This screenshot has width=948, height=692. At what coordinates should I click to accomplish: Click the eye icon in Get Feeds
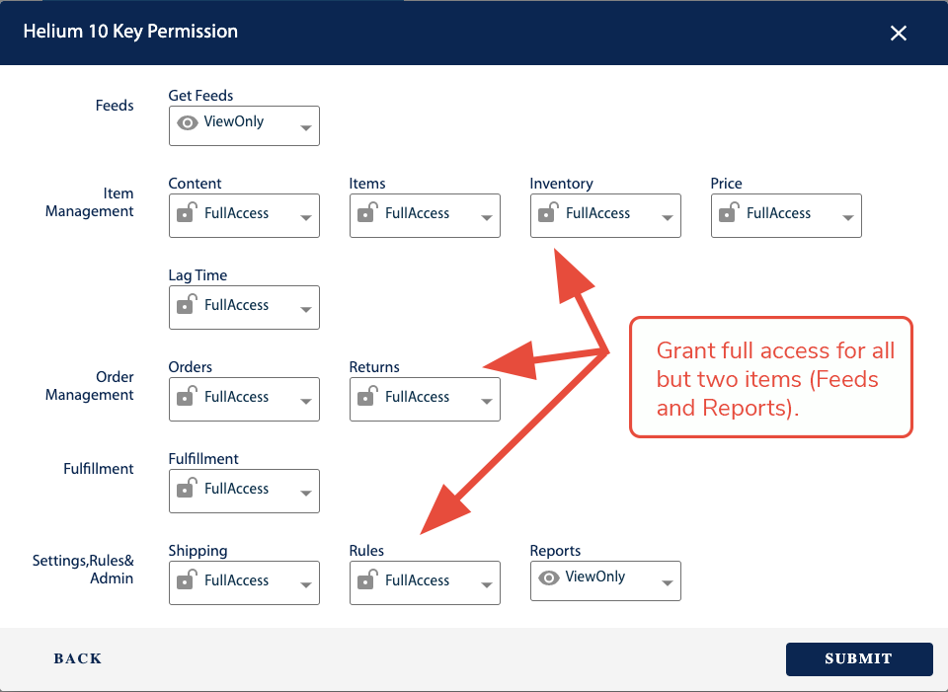click(187, 123)
